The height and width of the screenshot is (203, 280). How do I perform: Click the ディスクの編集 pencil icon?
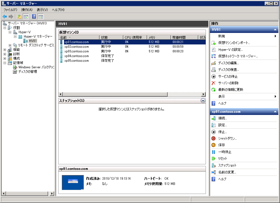pyautogui.click(x=214, y=63)
